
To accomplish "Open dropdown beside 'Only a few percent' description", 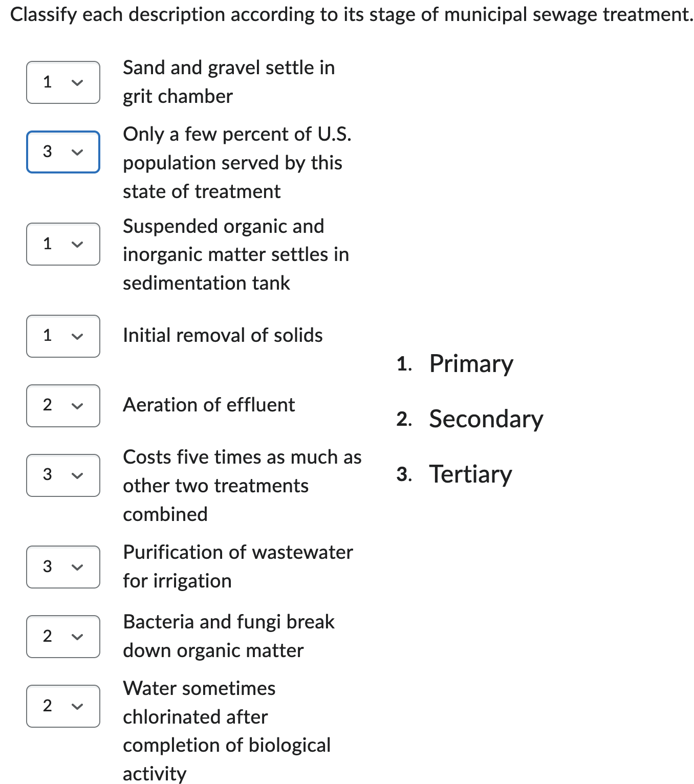I will pyautogui.click(x=63, y=152).
